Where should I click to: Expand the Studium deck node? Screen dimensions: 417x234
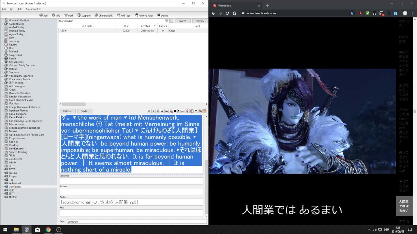2,72
